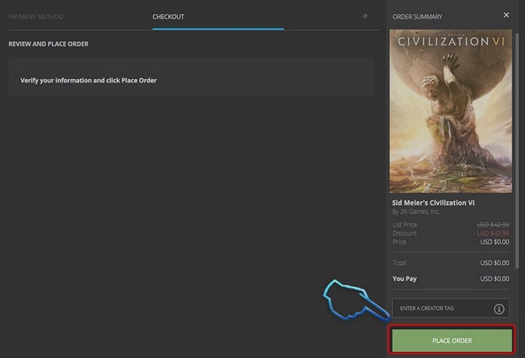Click the List Price USD $42.99 value
Viewport: 525px width, 358px height.
tap(493, 225)
